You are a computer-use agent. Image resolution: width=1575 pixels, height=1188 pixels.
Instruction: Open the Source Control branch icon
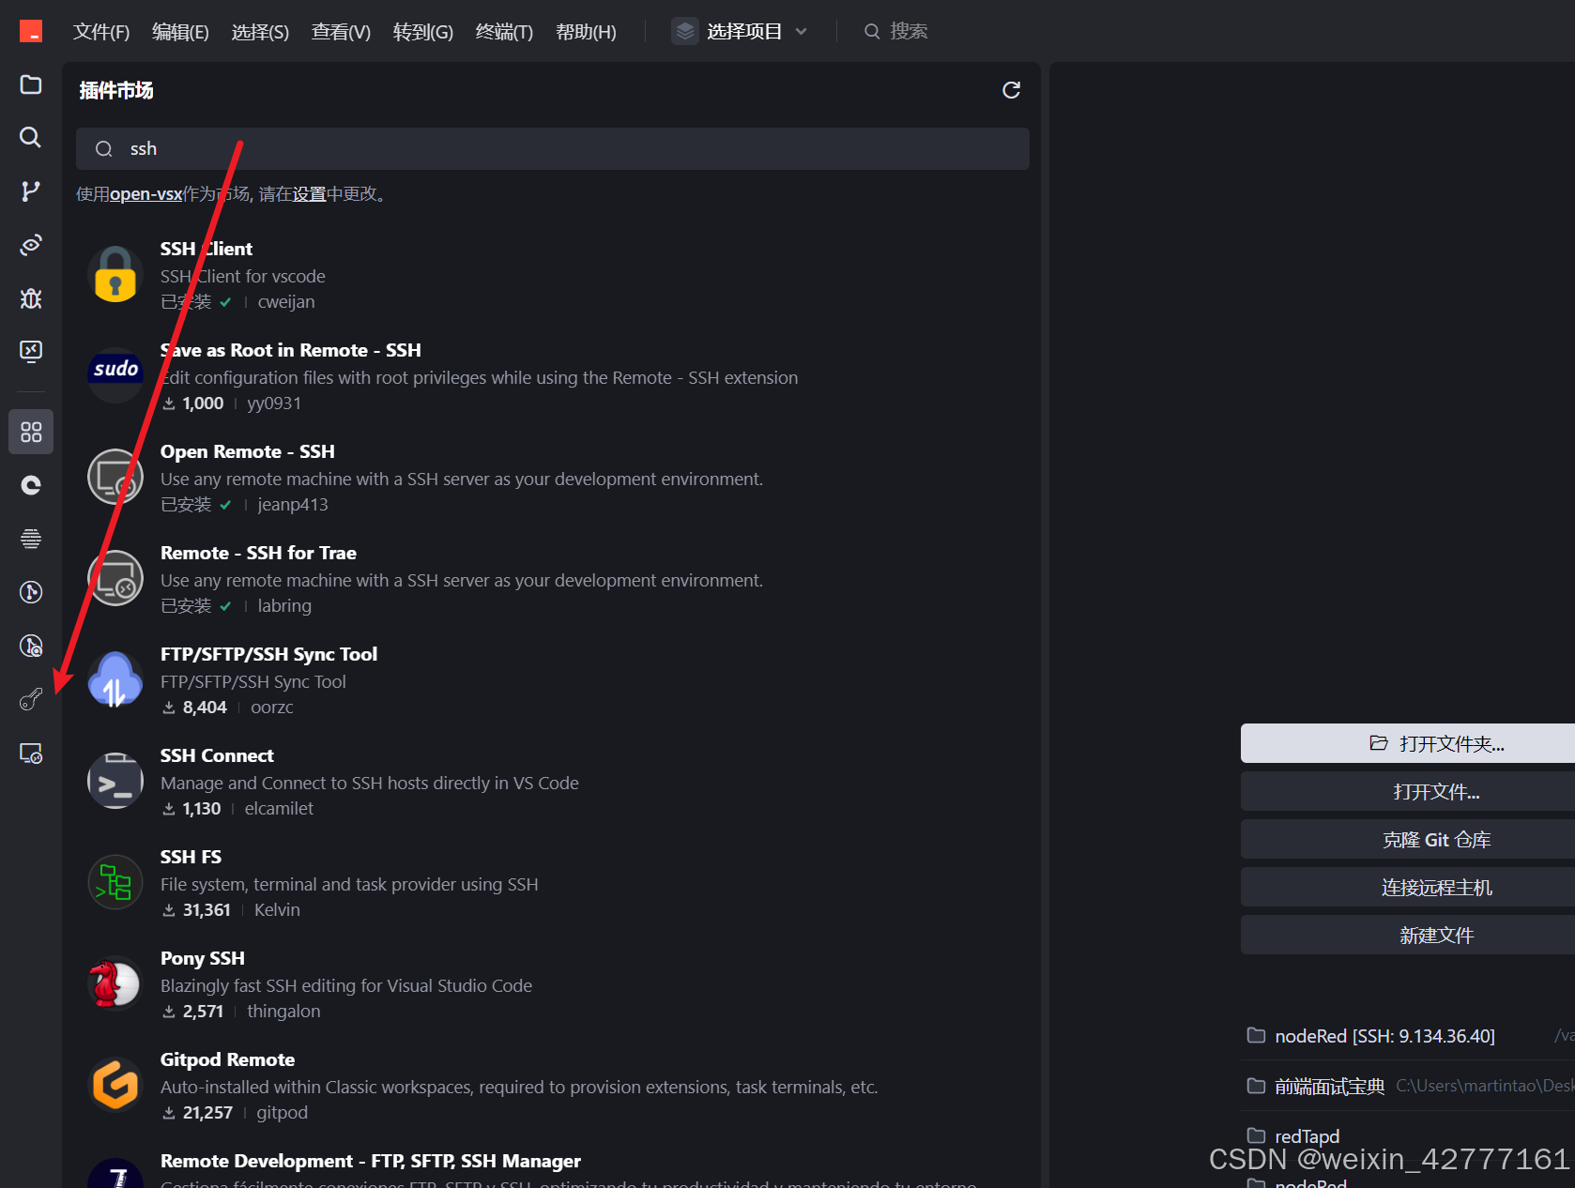31,191
